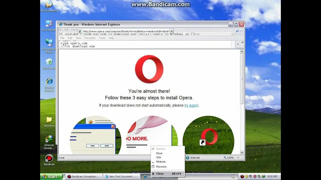Select the Recycle Bin desktop icon
The width and height of the screenshot is (321, 180).
[x=49, y=64]
